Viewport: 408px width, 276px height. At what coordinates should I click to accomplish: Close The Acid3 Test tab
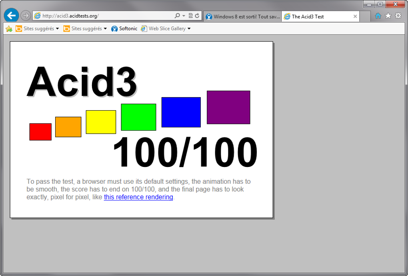pos(355,17)
